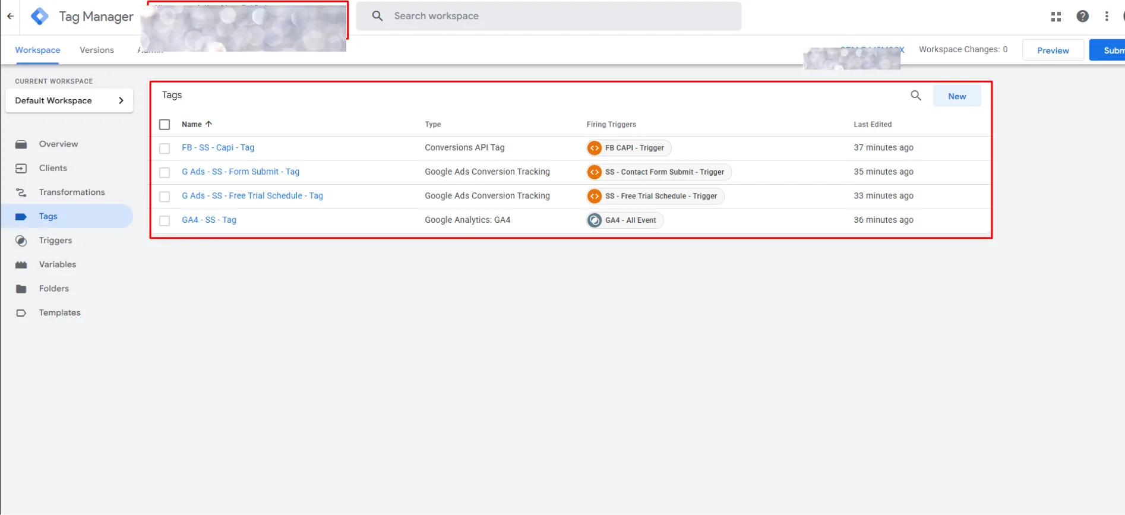The width and height of the screenshot is (1125, 515).
Task: Click the magnifier icon in workspace search
Action: click(377, 16)
